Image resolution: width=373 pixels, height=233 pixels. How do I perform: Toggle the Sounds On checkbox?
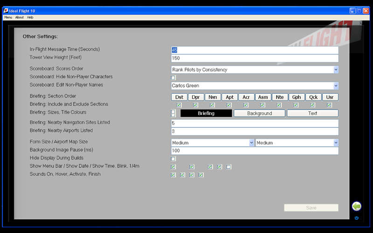tap(173, 175)
